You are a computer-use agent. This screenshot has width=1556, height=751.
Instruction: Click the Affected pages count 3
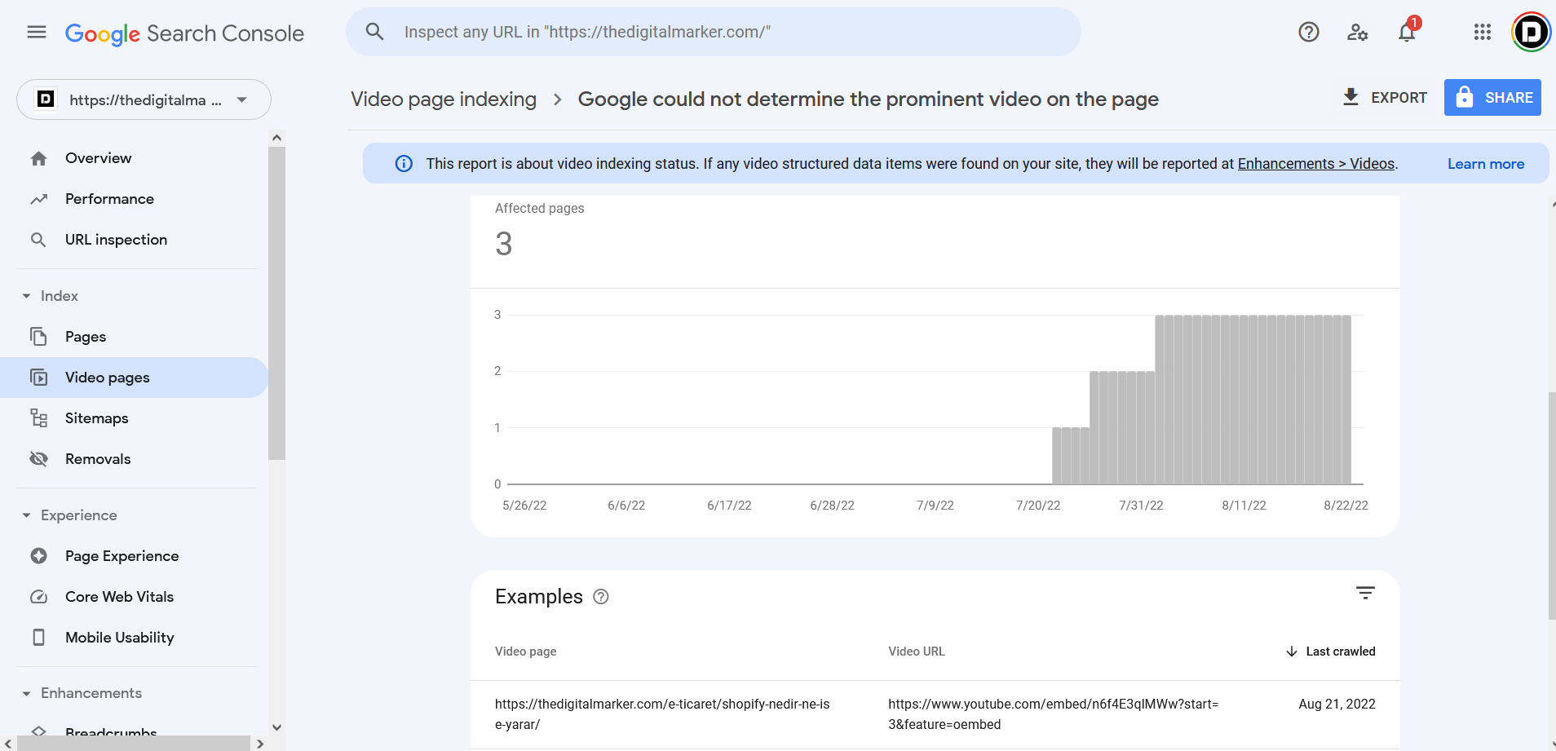(504, 244)
